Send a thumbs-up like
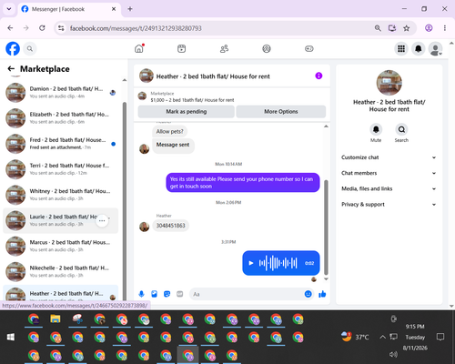Viewport: 455px width, 364px height. tap(322, 294)
